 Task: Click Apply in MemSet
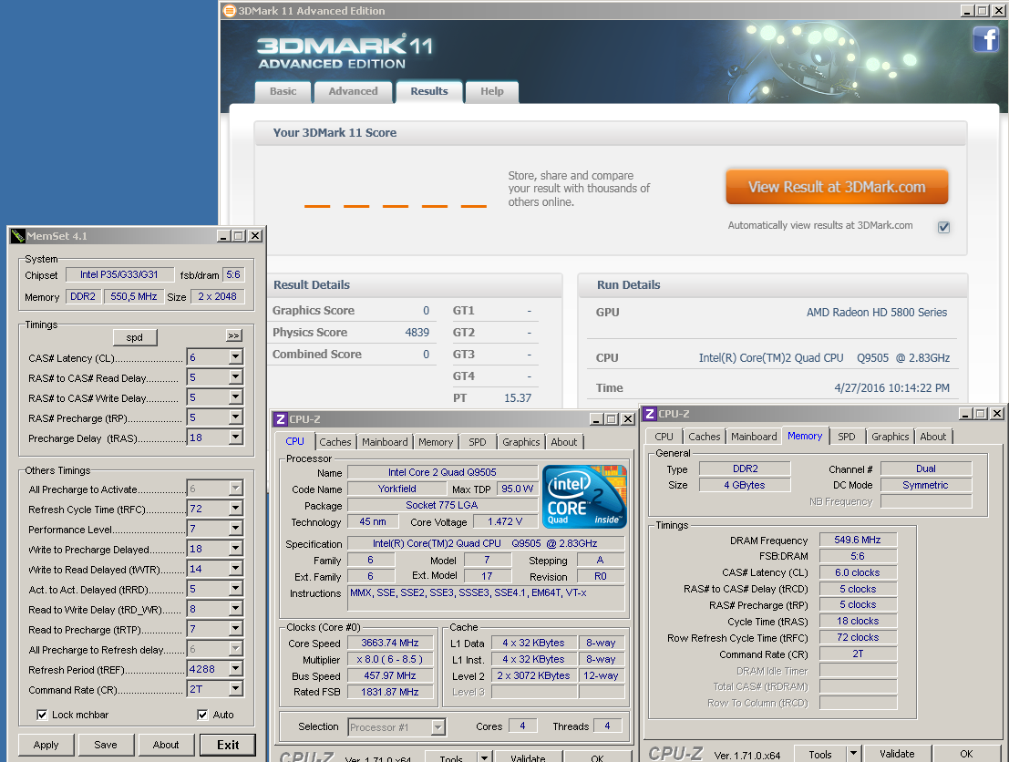point(46,745)
